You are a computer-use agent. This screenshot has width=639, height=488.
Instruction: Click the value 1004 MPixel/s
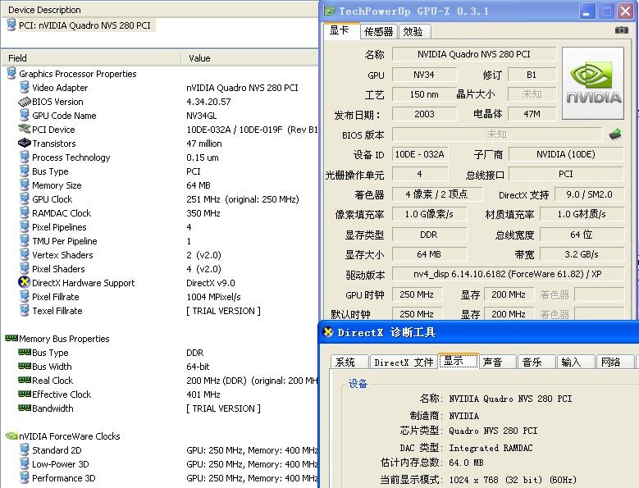pos(213,297)
